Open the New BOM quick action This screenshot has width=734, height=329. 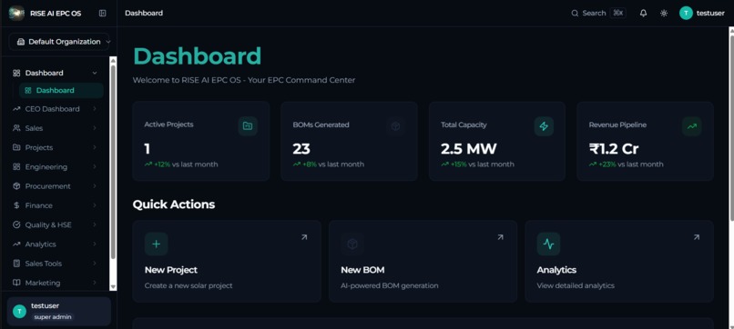point(423,261)
